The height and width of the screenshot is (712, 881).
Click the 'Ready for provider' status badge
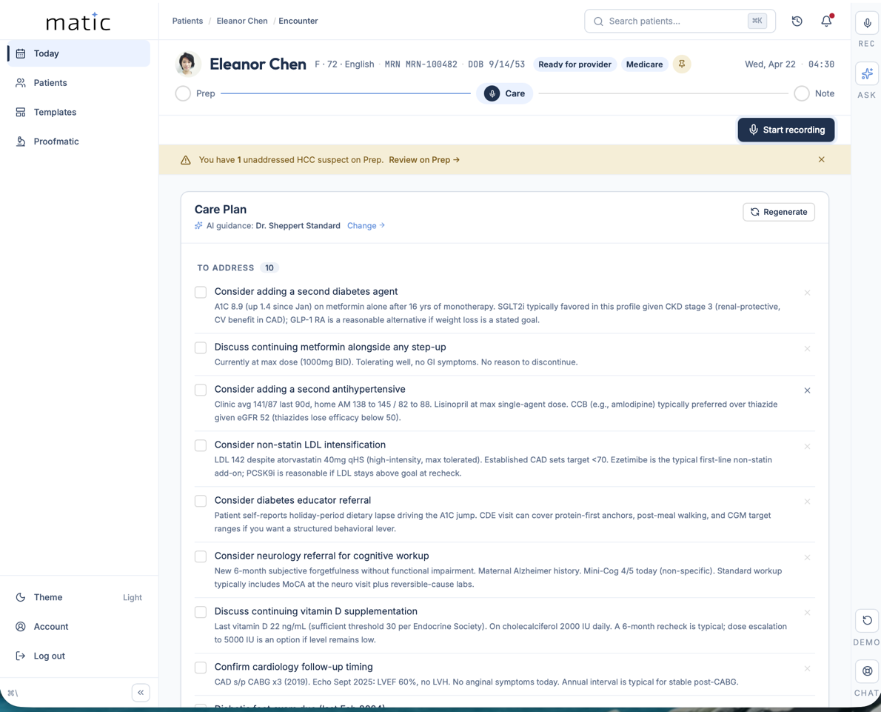pos(575,64)
